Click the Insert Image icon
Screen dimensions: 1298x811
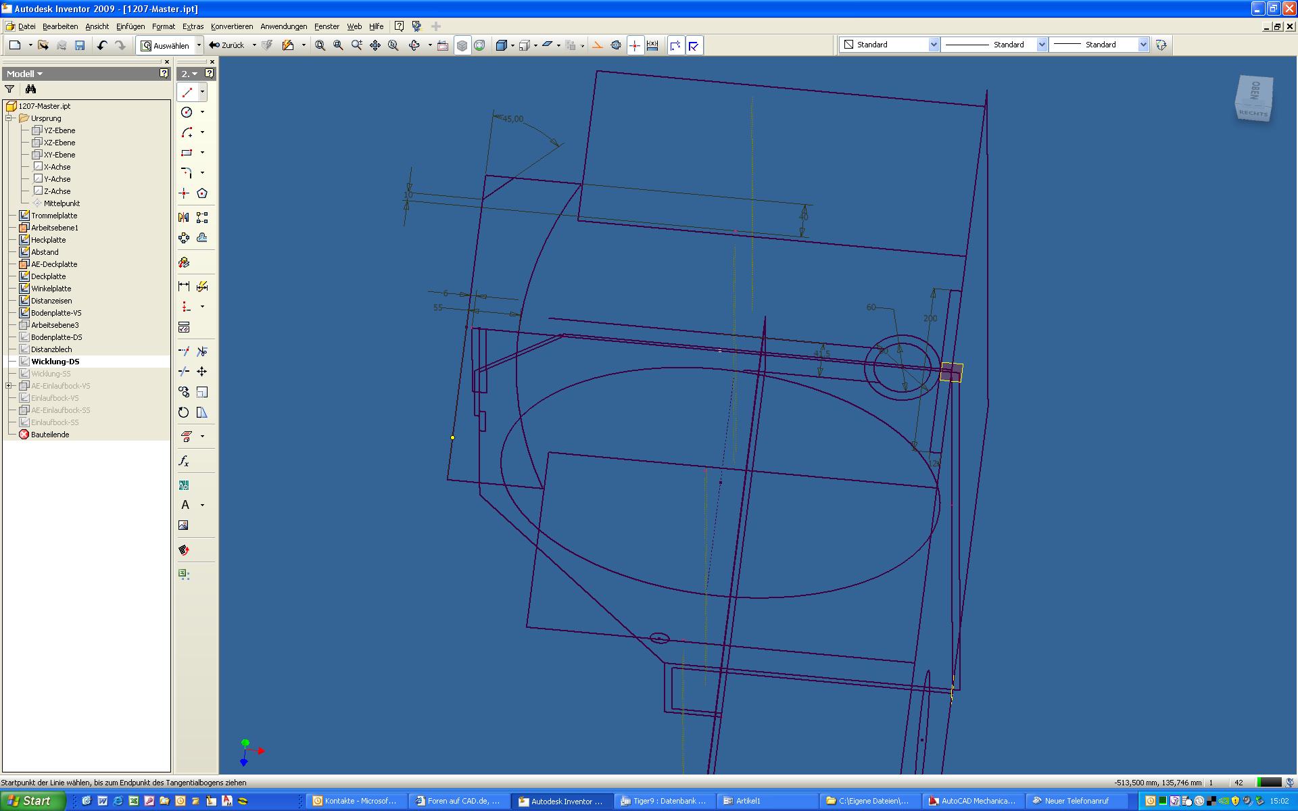tap(184, 525)
